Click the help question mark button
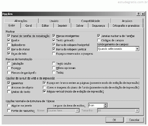Viewport: 148px width, 126px height. pos(138,14)
